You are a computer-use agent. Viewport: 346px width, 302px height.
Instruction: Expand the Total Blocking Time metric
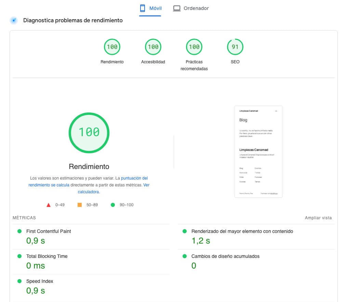[47, 257]
